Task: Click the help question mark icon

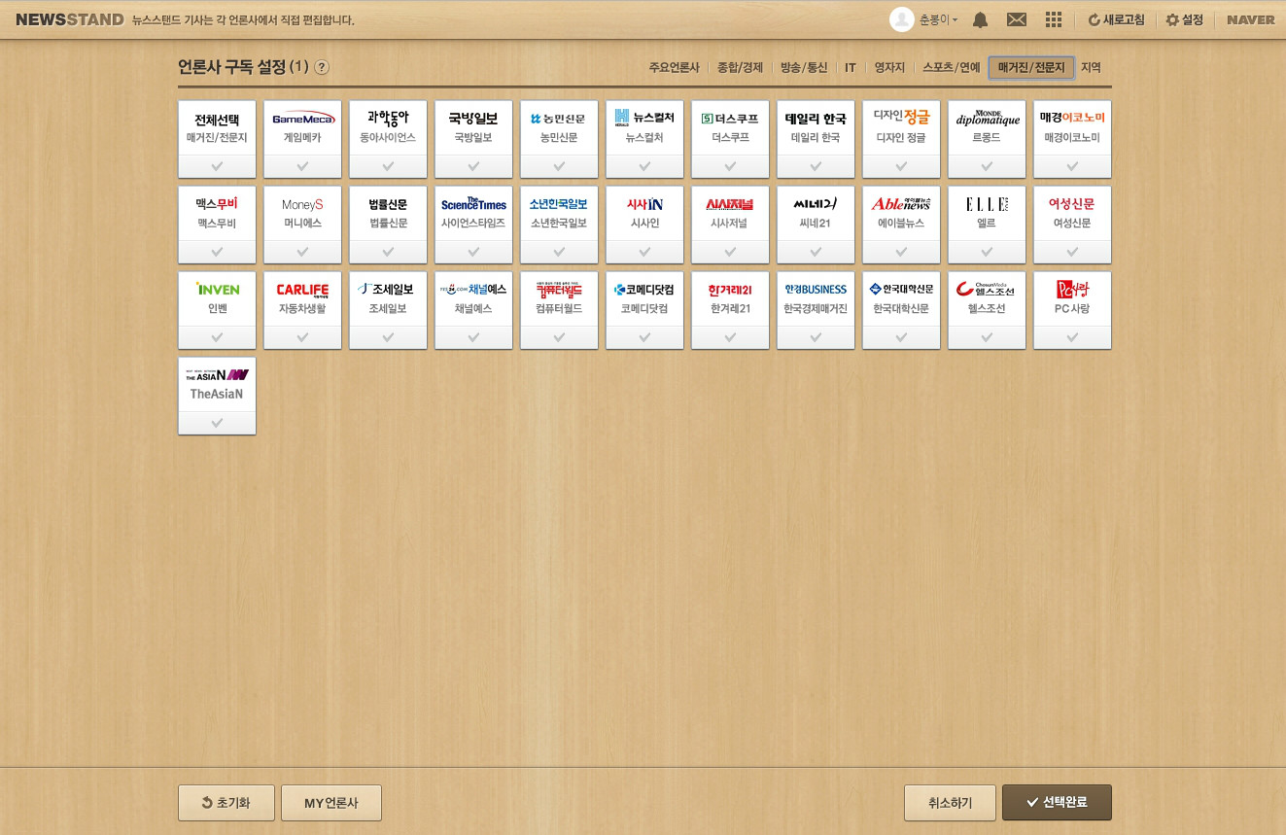Action: pyautogui.click(x=322, y=67)
